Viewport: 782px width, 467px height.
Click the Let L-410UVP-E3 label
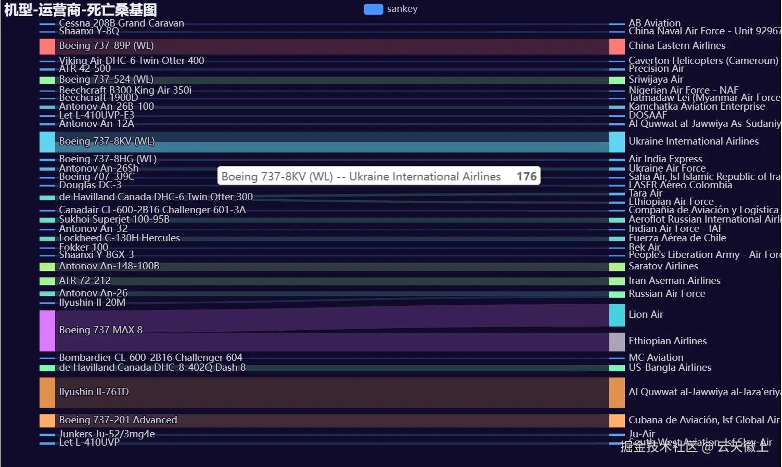(x=97, y=115)
